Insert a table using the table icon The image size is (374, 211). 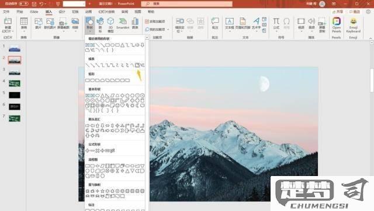24,23
